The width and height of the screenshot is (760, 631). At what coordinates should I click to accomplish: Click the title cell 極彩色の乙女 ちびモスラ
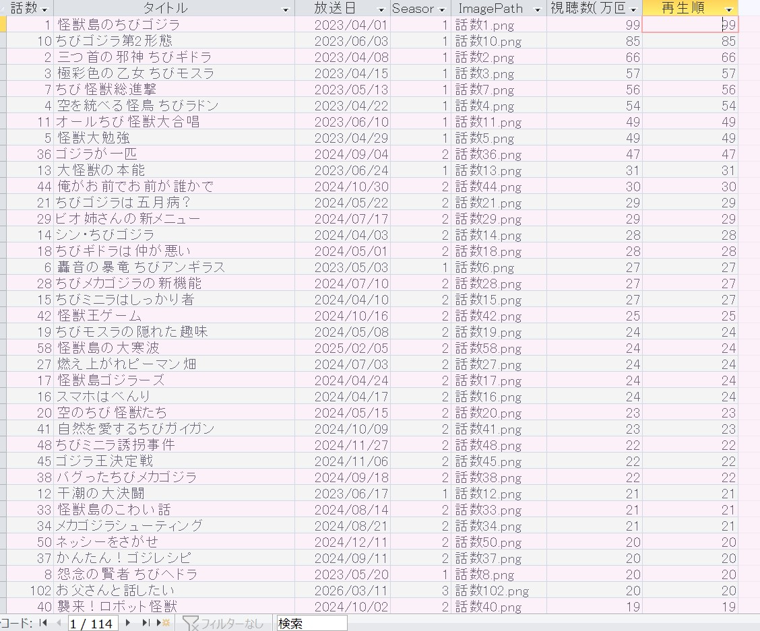174,73
